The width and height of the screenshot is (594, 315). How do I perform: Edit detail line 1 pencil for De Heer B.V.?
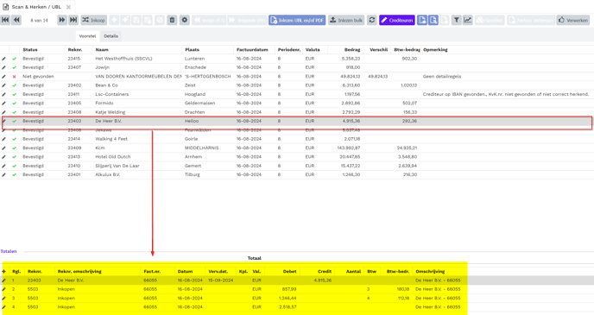3,280
